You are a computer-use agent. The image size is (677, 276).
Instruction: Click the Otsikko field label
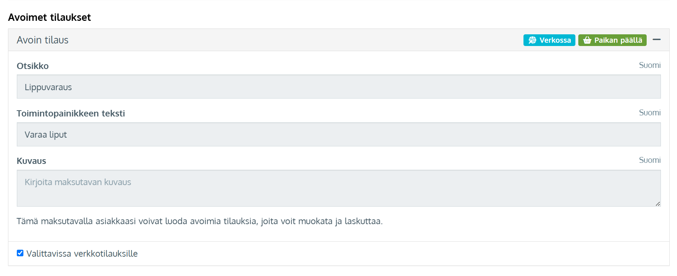pyautogui.click(x=33, y=66)
